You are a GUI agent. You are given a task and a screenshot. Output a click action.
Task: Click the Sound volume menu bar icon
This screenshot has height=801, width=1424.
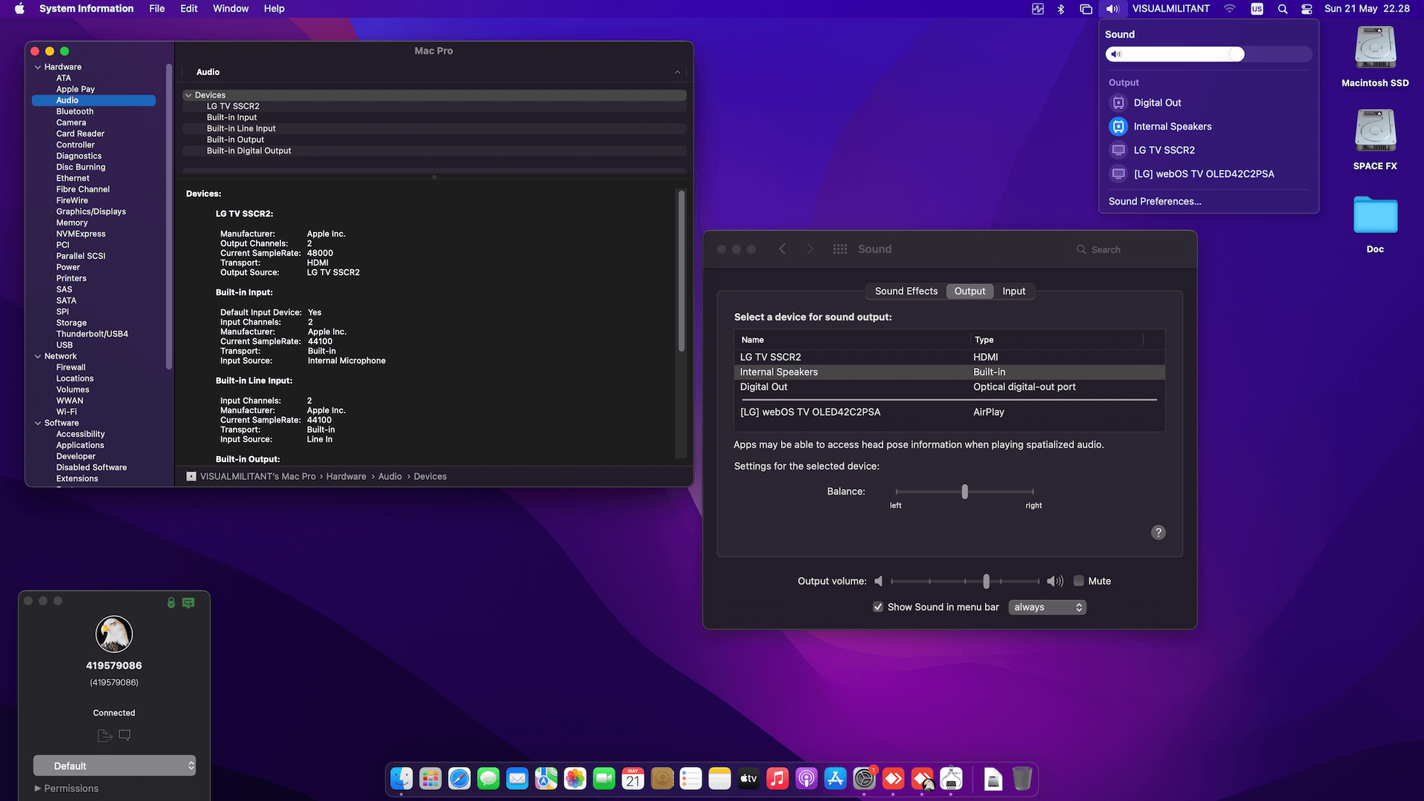pyautogui.click(x=1112, y=9)
